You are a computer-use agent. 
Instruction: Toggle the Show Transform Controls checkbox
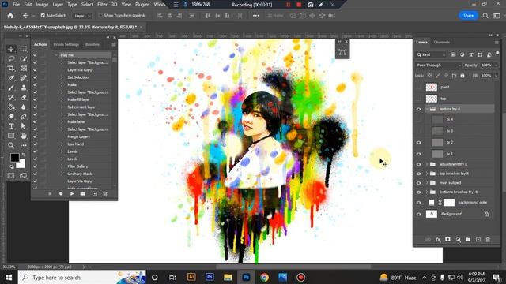tap(100, 16)
